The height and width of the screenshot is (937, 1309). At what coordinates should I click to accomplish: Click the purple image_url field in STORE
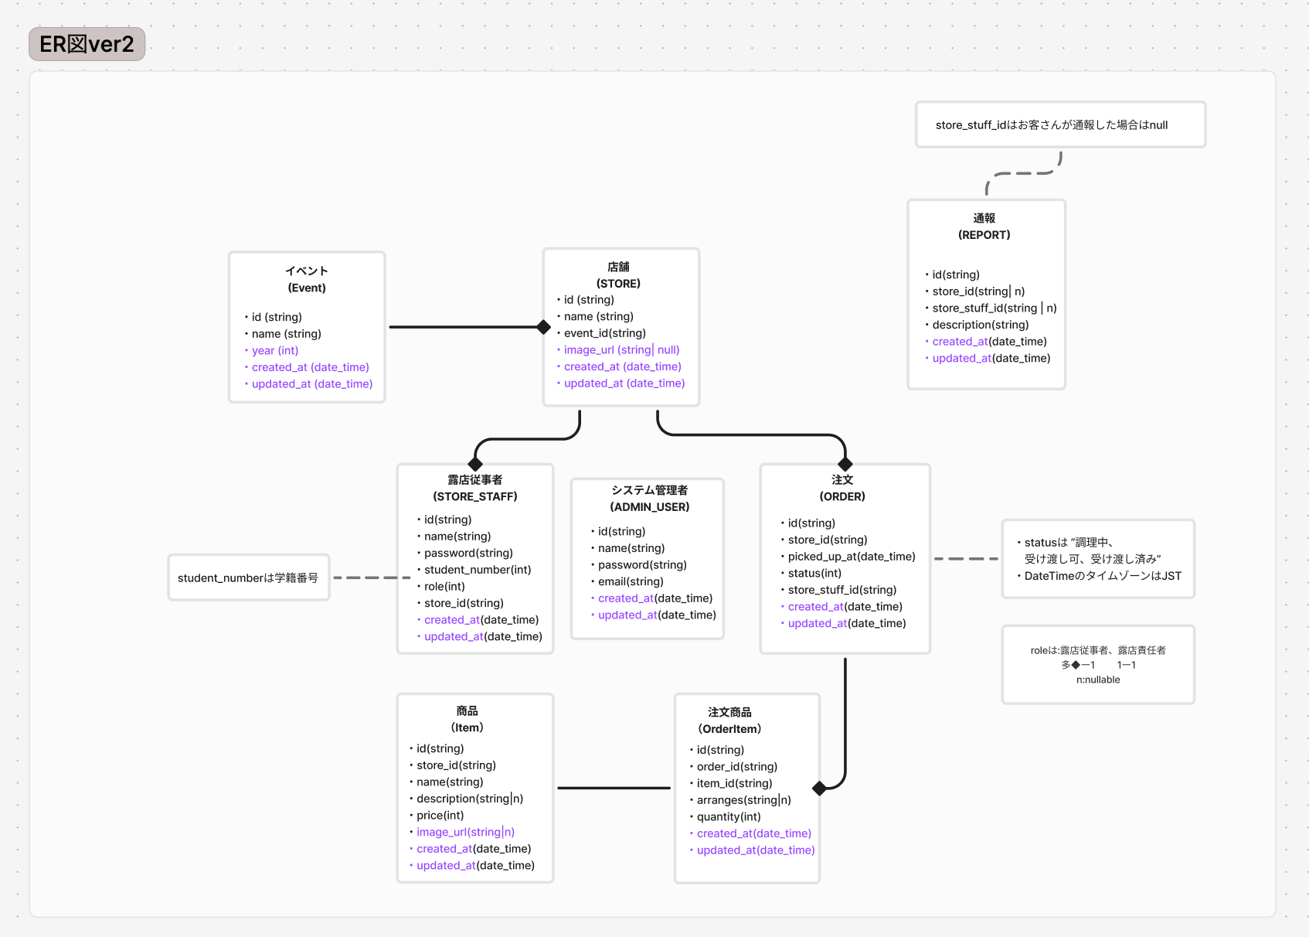[x=621, y=349]
